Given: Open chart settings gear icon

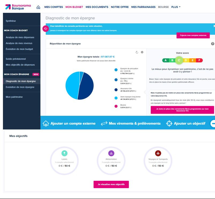Looking at the screenshot, I should pos(142,52).
